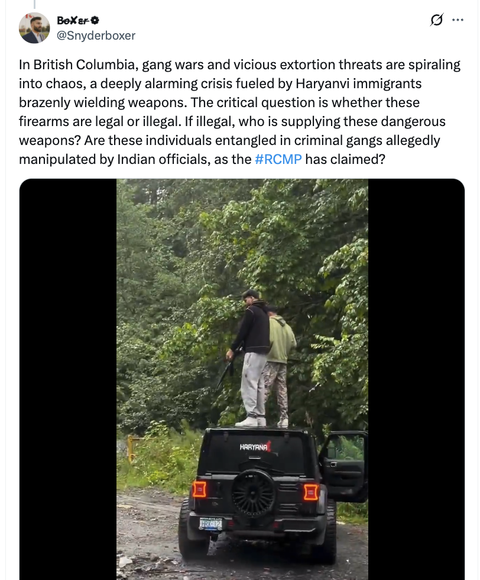Click the BoXer display name
480x580 pixels.
73,20
